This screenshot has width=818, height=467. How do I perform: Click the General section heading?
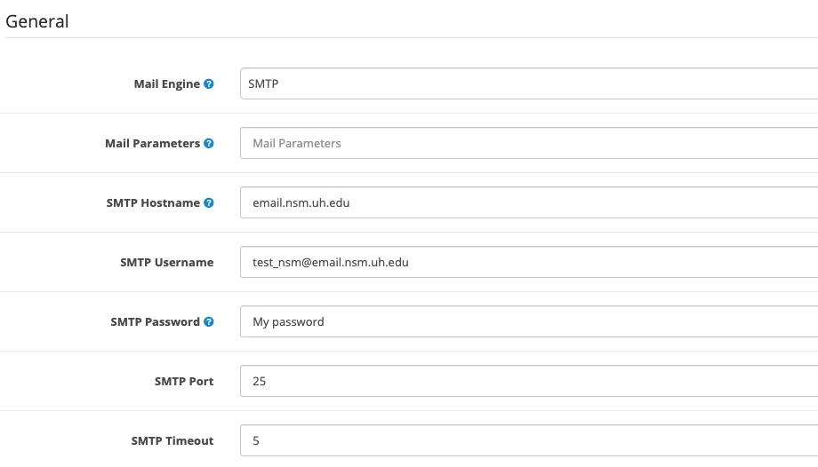(x=37, y=21)
